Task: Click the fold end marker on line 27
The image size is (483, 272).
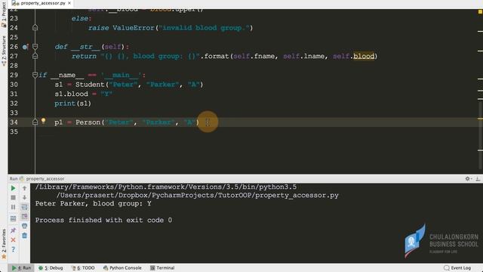Action: coord(35,56)
